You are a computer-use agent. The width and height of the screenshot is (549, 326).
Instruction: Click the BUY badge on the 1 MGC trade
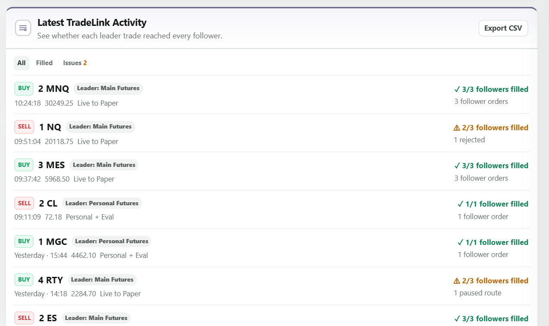(24, 241)
